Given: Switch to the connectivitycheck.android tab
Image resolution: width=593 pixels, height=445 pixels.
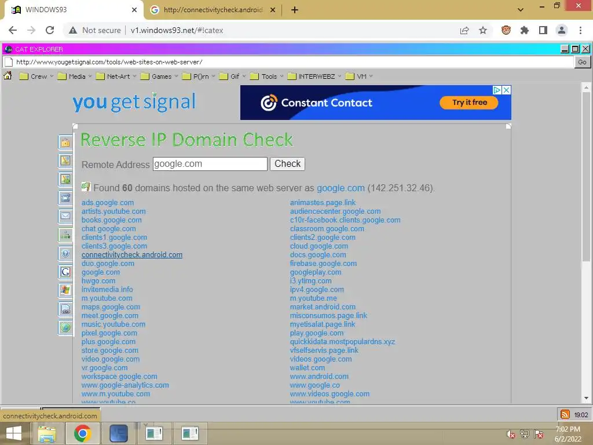Looking at the screenshot, I should coord(213,10).
